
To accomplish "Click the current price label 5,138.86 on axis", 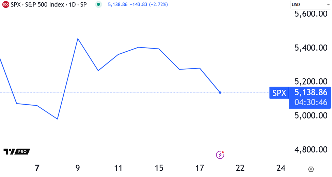I will click(311, 92).
